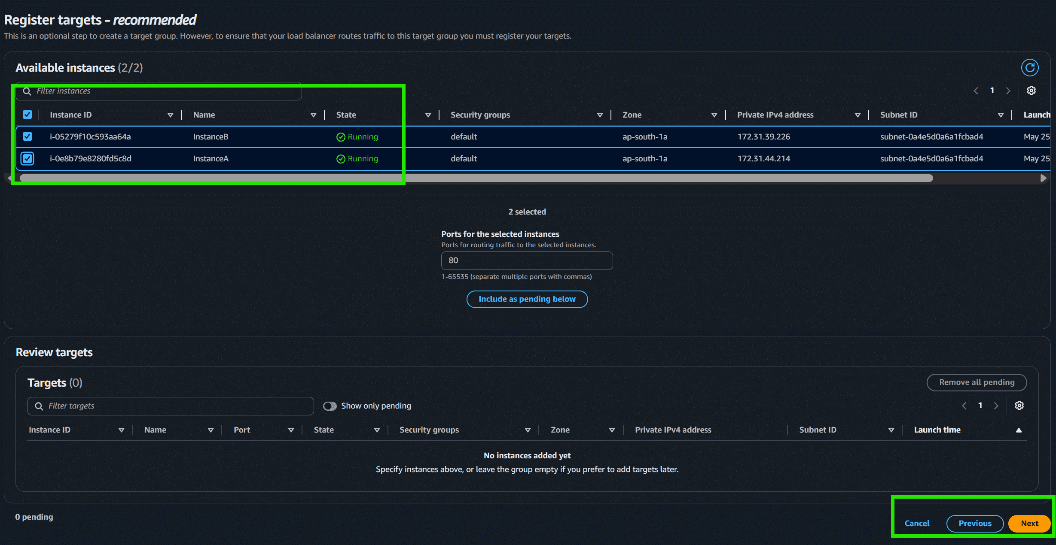Sort targets table by State arrow
1056x545 pixels.
[x=377, y=430]
